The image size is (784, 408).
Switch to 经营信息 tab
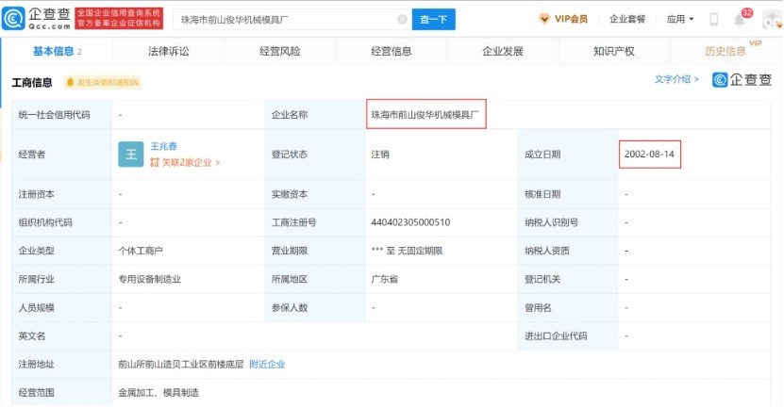[392, 51]
